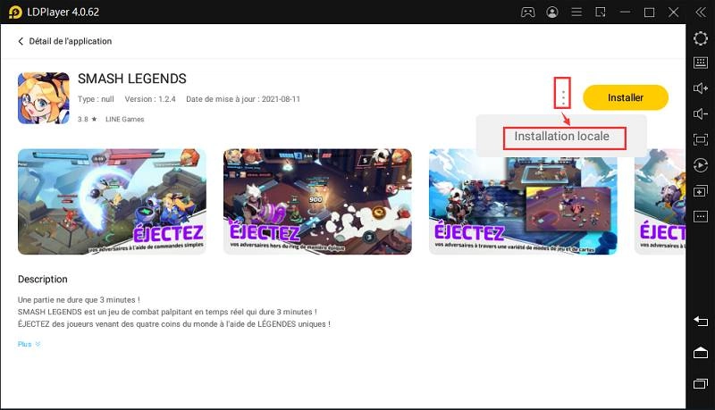Toggle fullscreen mode from sidebar
Image resolution: width=715 pixels, height=410 pixels.
click(701, 140)
